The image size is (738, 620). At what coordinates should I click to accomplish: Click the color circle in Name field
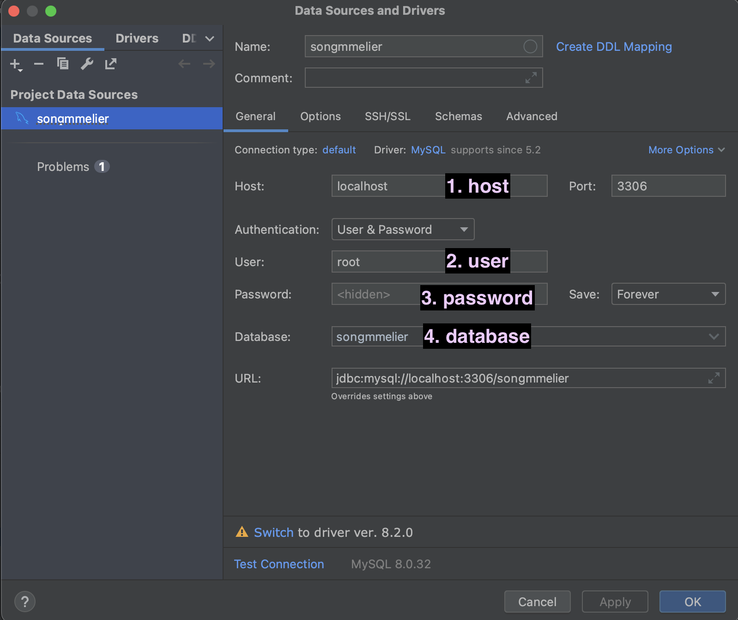(530, 46)
